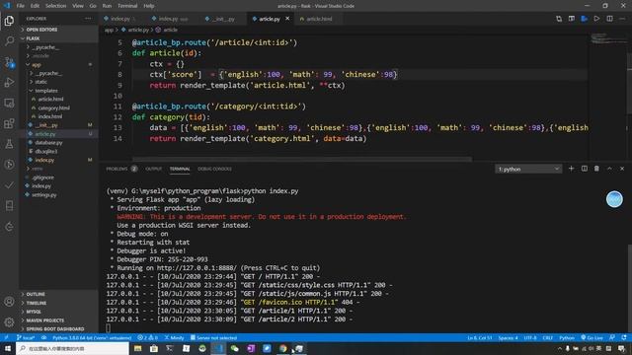Select the Python interpreter in status bar
This screenshot has width=632, height=355.
pyautogui.click(x=92, y=337)
